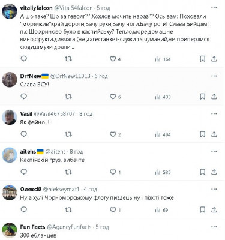Open aitehs cat avatar
This screenshot has height=240, width=225.
click(x=10, y=155)
